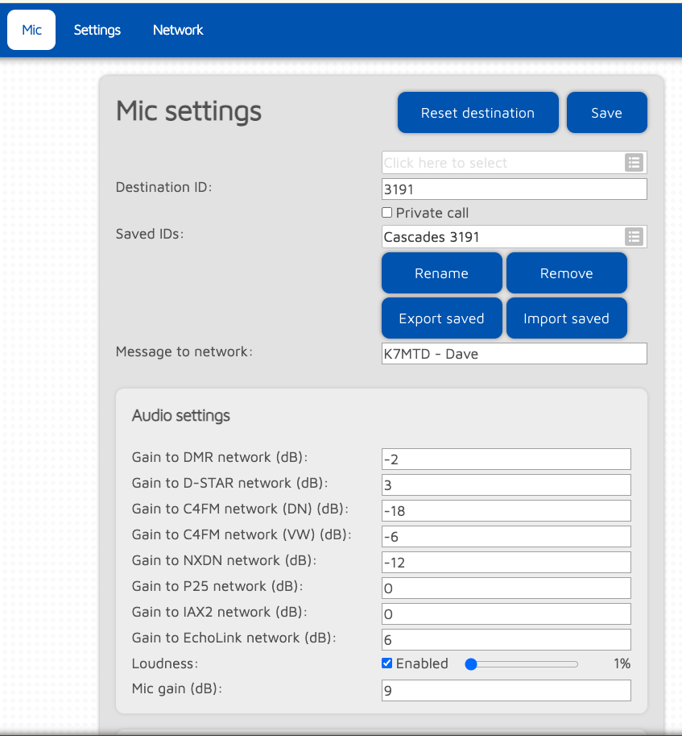Switch to the Settings tab
Screen dimensions: 682x736
[x=97, y=30]
